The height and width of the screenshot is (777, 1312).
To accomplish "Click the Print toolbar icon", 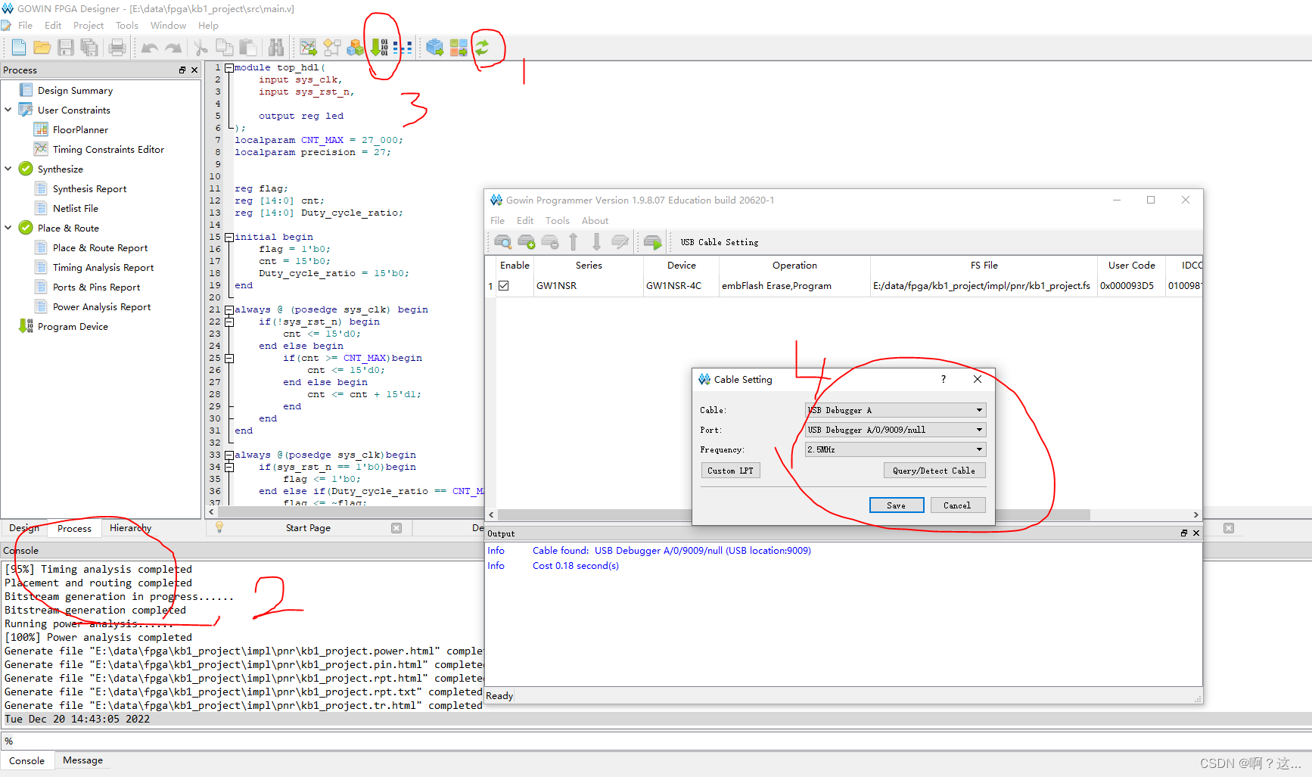I will click(x=117, y=48).
